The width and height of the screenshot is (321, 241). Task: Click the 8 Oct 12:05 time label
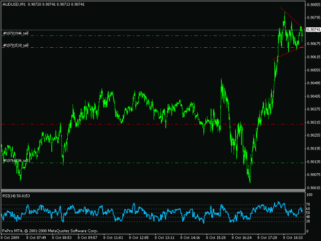(139, 238)
